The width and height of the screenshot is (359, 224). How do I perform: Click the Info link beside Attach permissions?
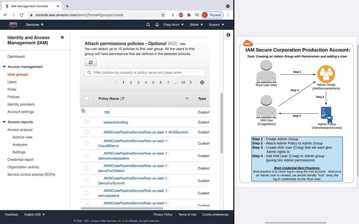(183, 44)
